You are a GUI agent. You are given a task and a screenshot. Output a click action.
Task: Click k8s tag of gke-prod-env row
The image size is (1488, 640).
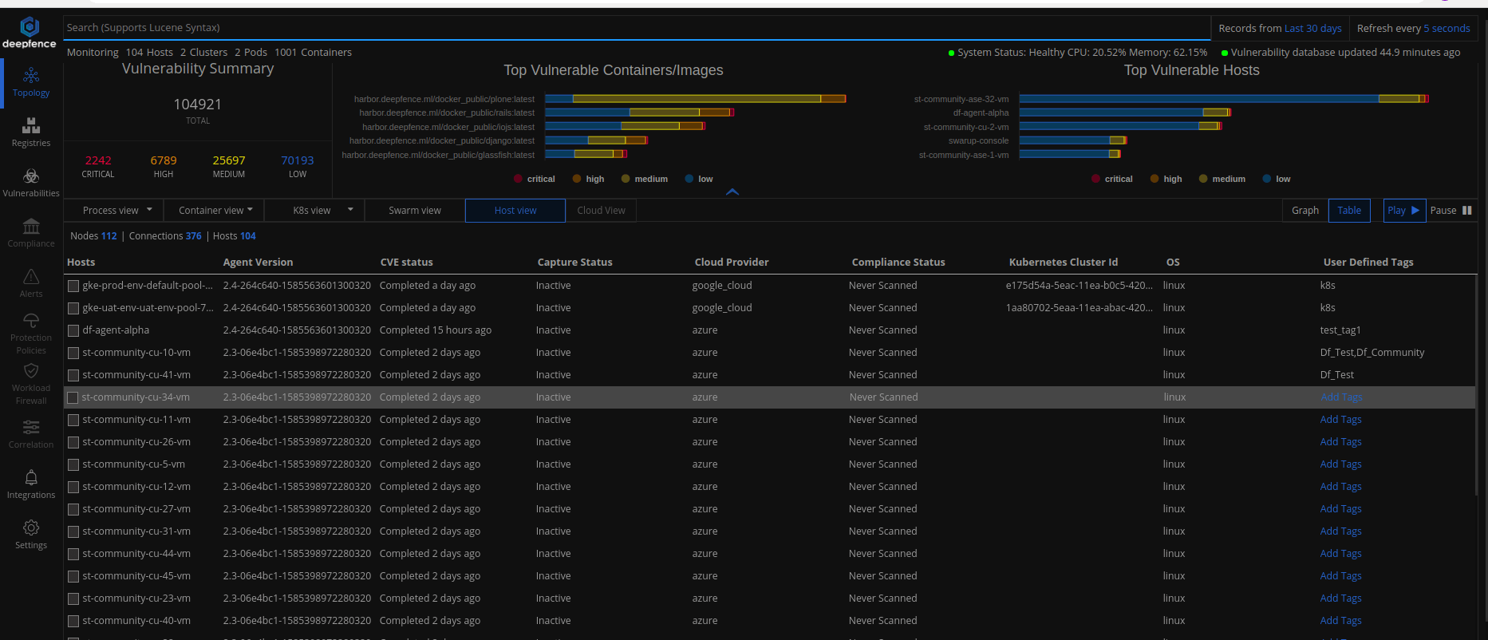click(x=1328, y=286)
